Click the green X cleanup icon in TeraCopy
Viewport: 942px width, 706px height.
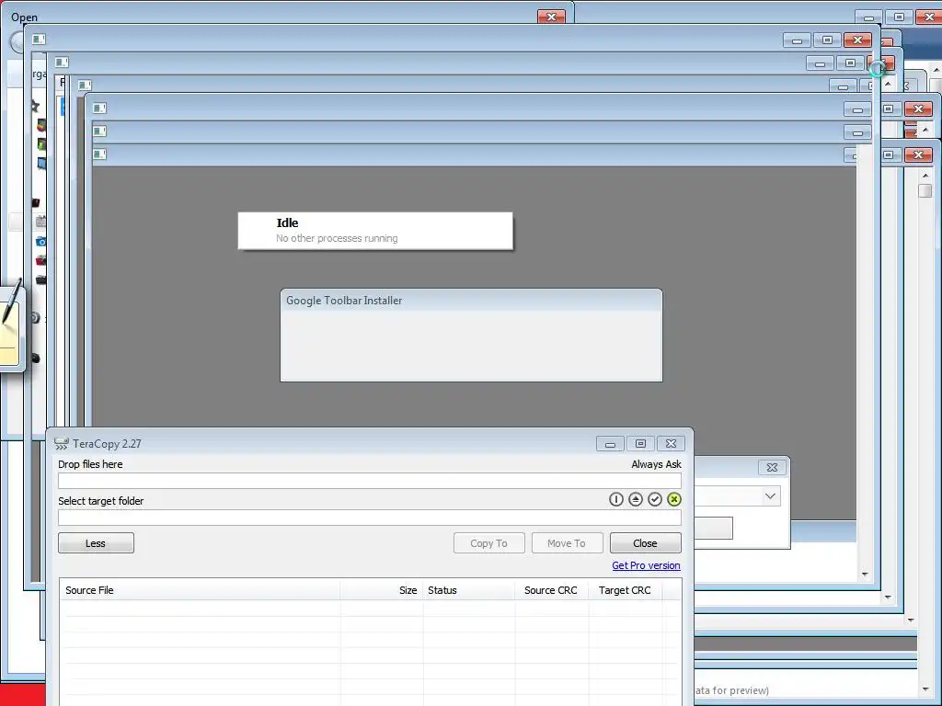[674, 499]
